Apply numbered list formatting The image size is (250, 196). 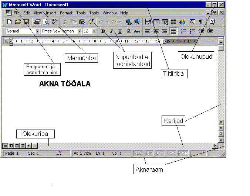[184, 31]
